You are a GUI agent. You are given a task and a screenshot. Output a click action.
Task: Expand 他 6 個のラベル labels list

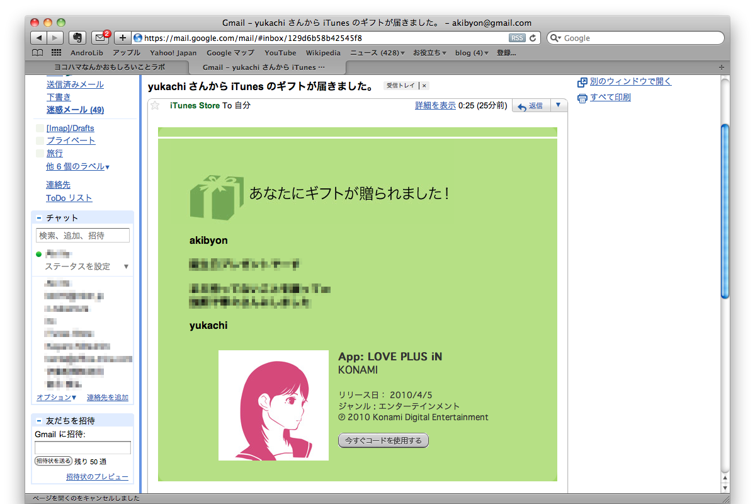[77, 167]
